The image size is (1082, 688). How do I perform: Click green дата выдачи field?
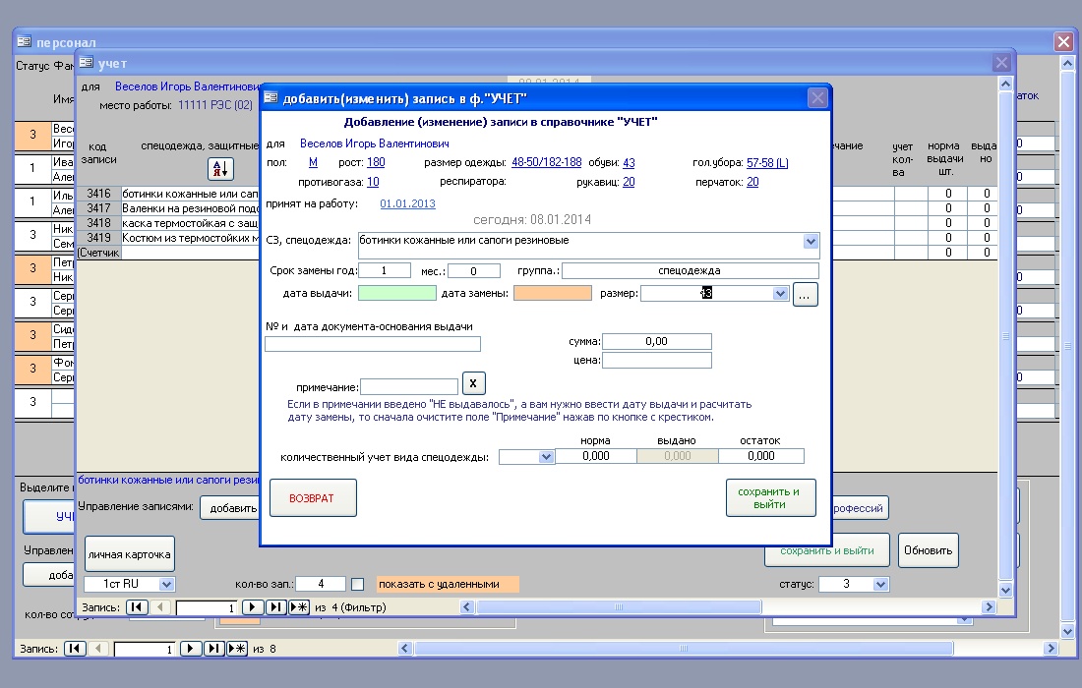pos(397,294)
